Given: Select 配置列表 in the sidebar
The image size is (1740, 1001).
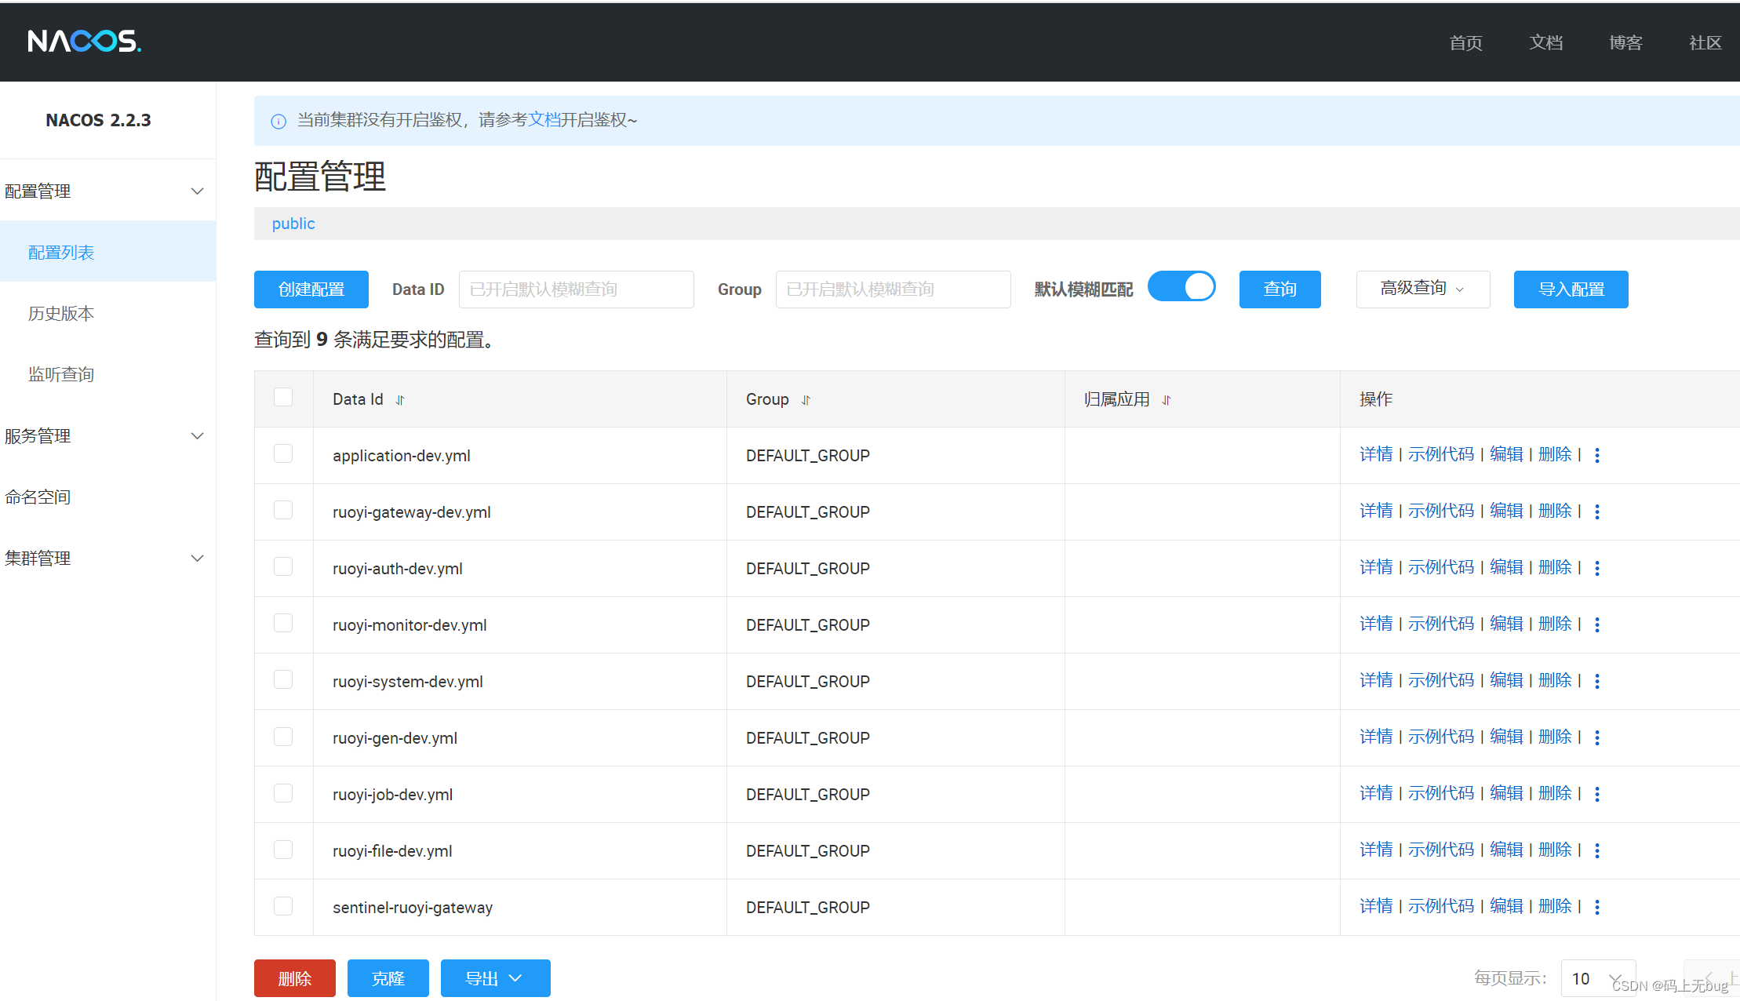Looking at the screenshot, I should click(x=107, y=252).
